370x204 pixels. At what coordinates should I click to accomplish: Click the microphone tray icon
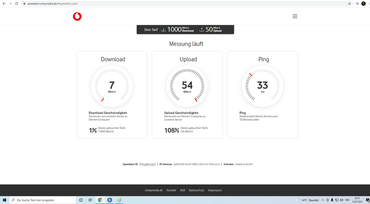click(332, 200)
